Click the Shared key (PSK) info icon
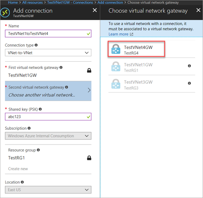 pos(40,109)
